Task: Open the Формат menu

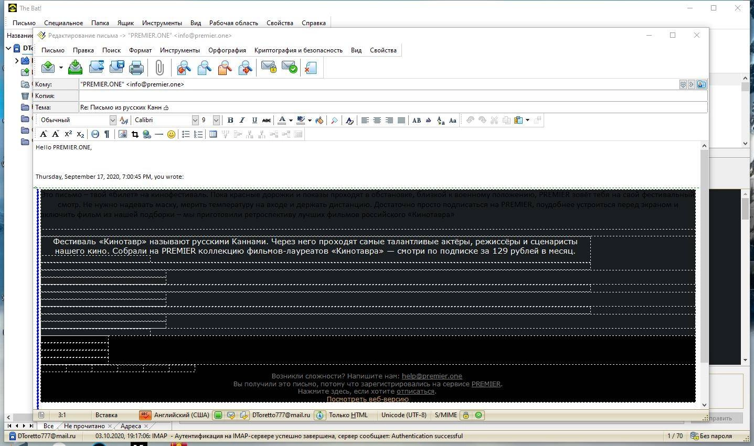Action: (x=140, y=50)
